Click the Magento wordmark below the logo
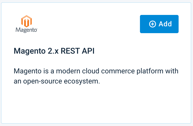193x126 pixels. pyautogui.click(x=26, y=30)
